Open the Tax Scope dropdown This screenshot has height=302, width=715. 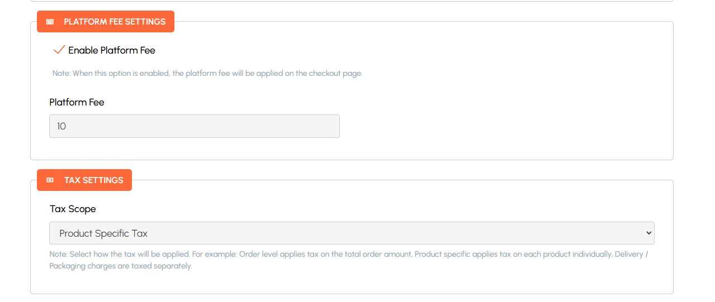[x=351, y=233]
